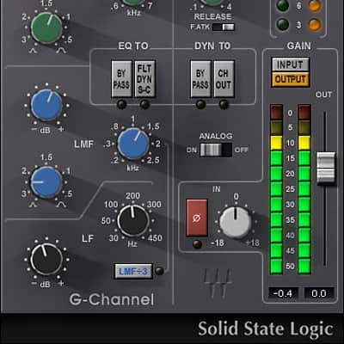
Task: Click the blue LMF Q width knob
Action: [x=46, y=182]
